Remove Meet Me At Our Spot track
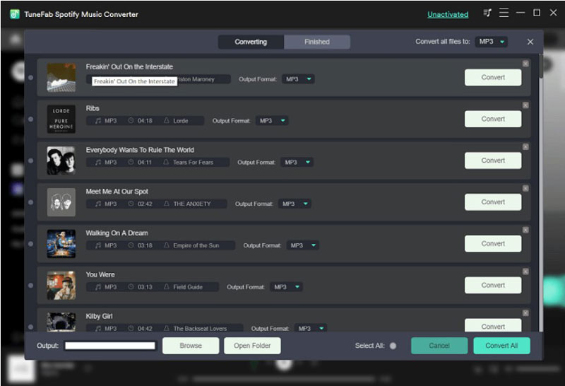 click(525, 188)
